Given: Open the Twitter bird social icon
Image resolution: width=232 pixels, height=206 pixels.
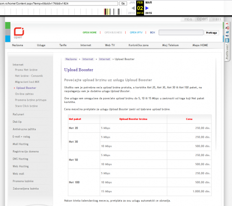Looking at the screenshot, I should (x=227, y=32).
